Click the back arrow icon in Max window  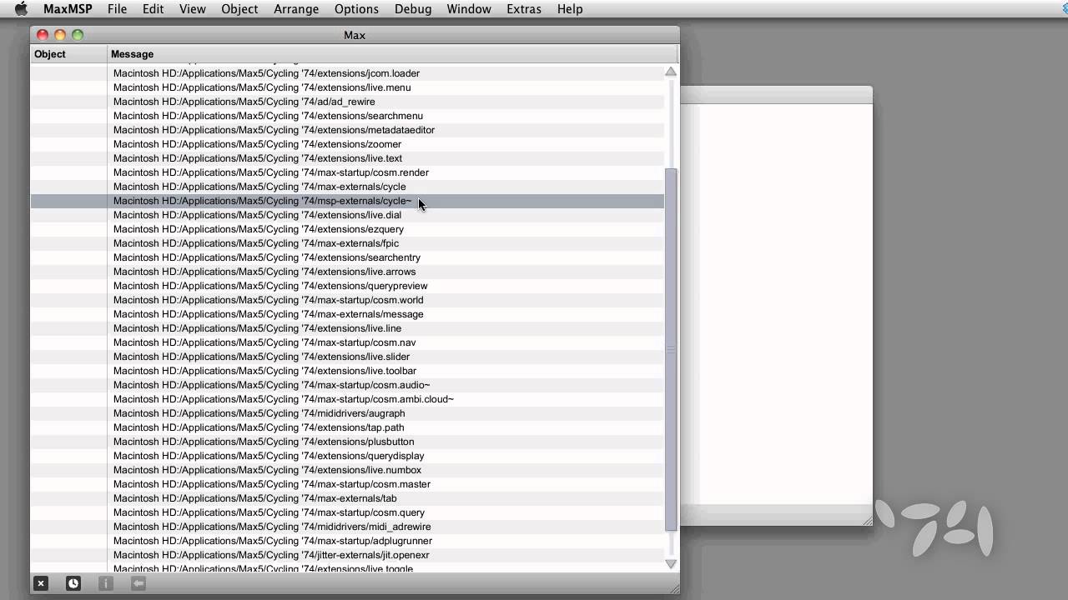(139, 583)
